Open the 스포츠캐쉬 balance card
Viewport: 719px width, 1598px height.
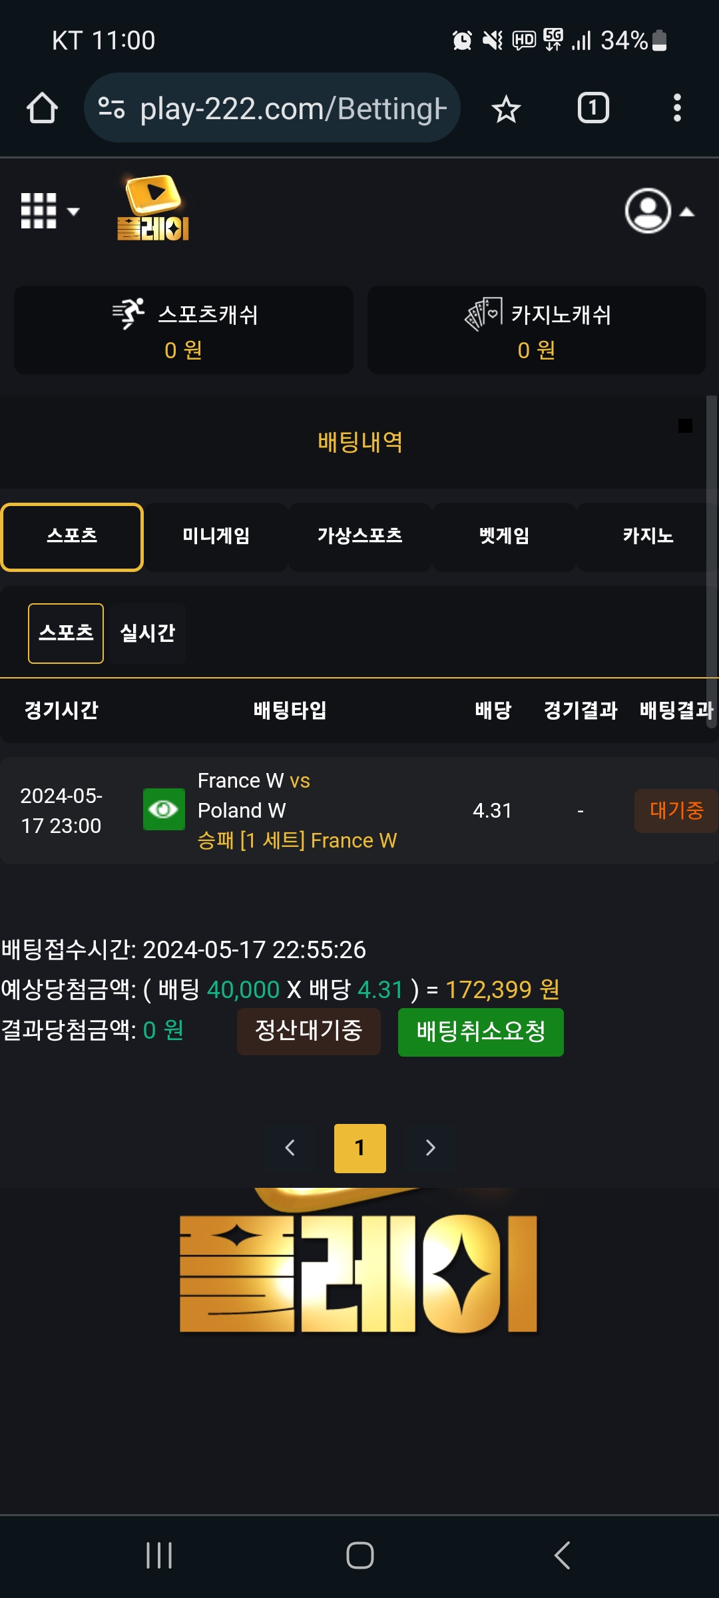(184, 330)
